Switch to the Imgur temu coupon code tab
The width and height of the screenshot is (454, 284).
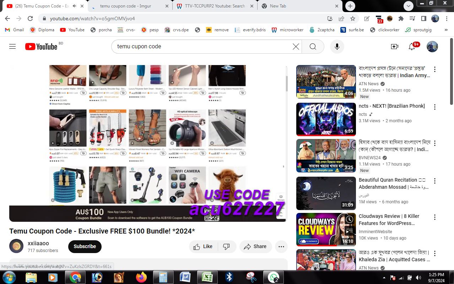click(130, 6)
